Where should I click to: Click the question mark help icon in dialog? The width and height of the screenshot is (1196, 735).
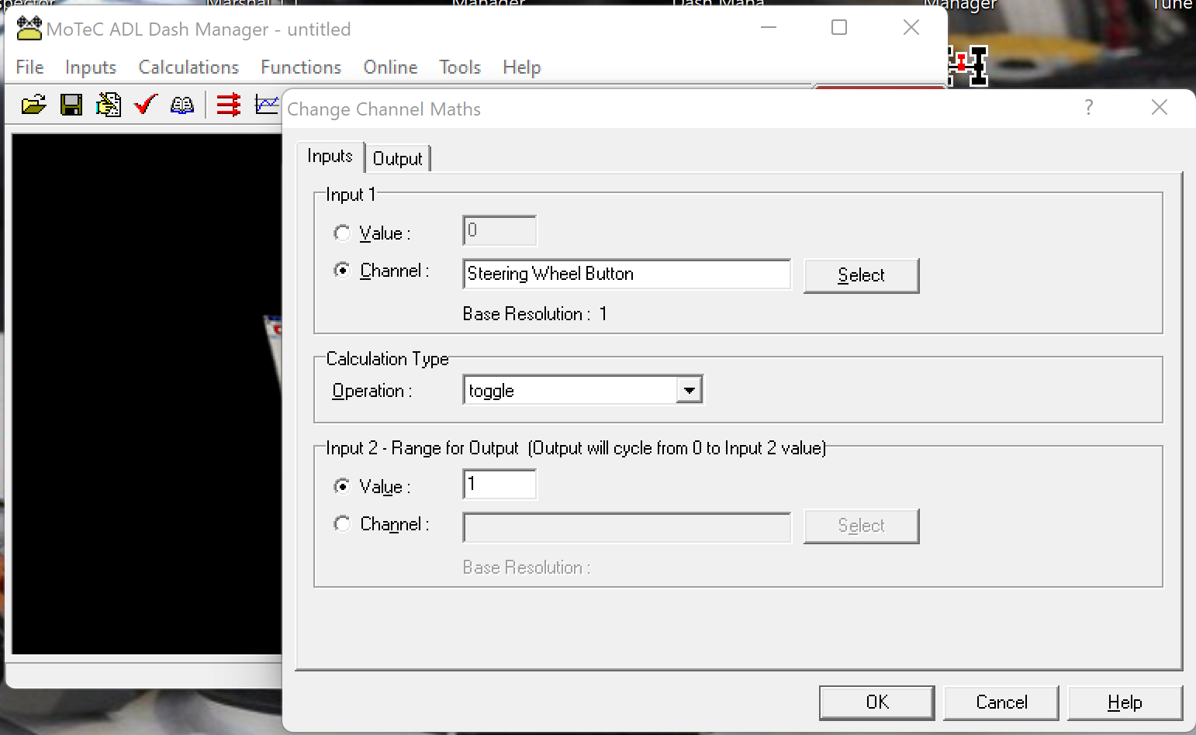click(1089, 108)
